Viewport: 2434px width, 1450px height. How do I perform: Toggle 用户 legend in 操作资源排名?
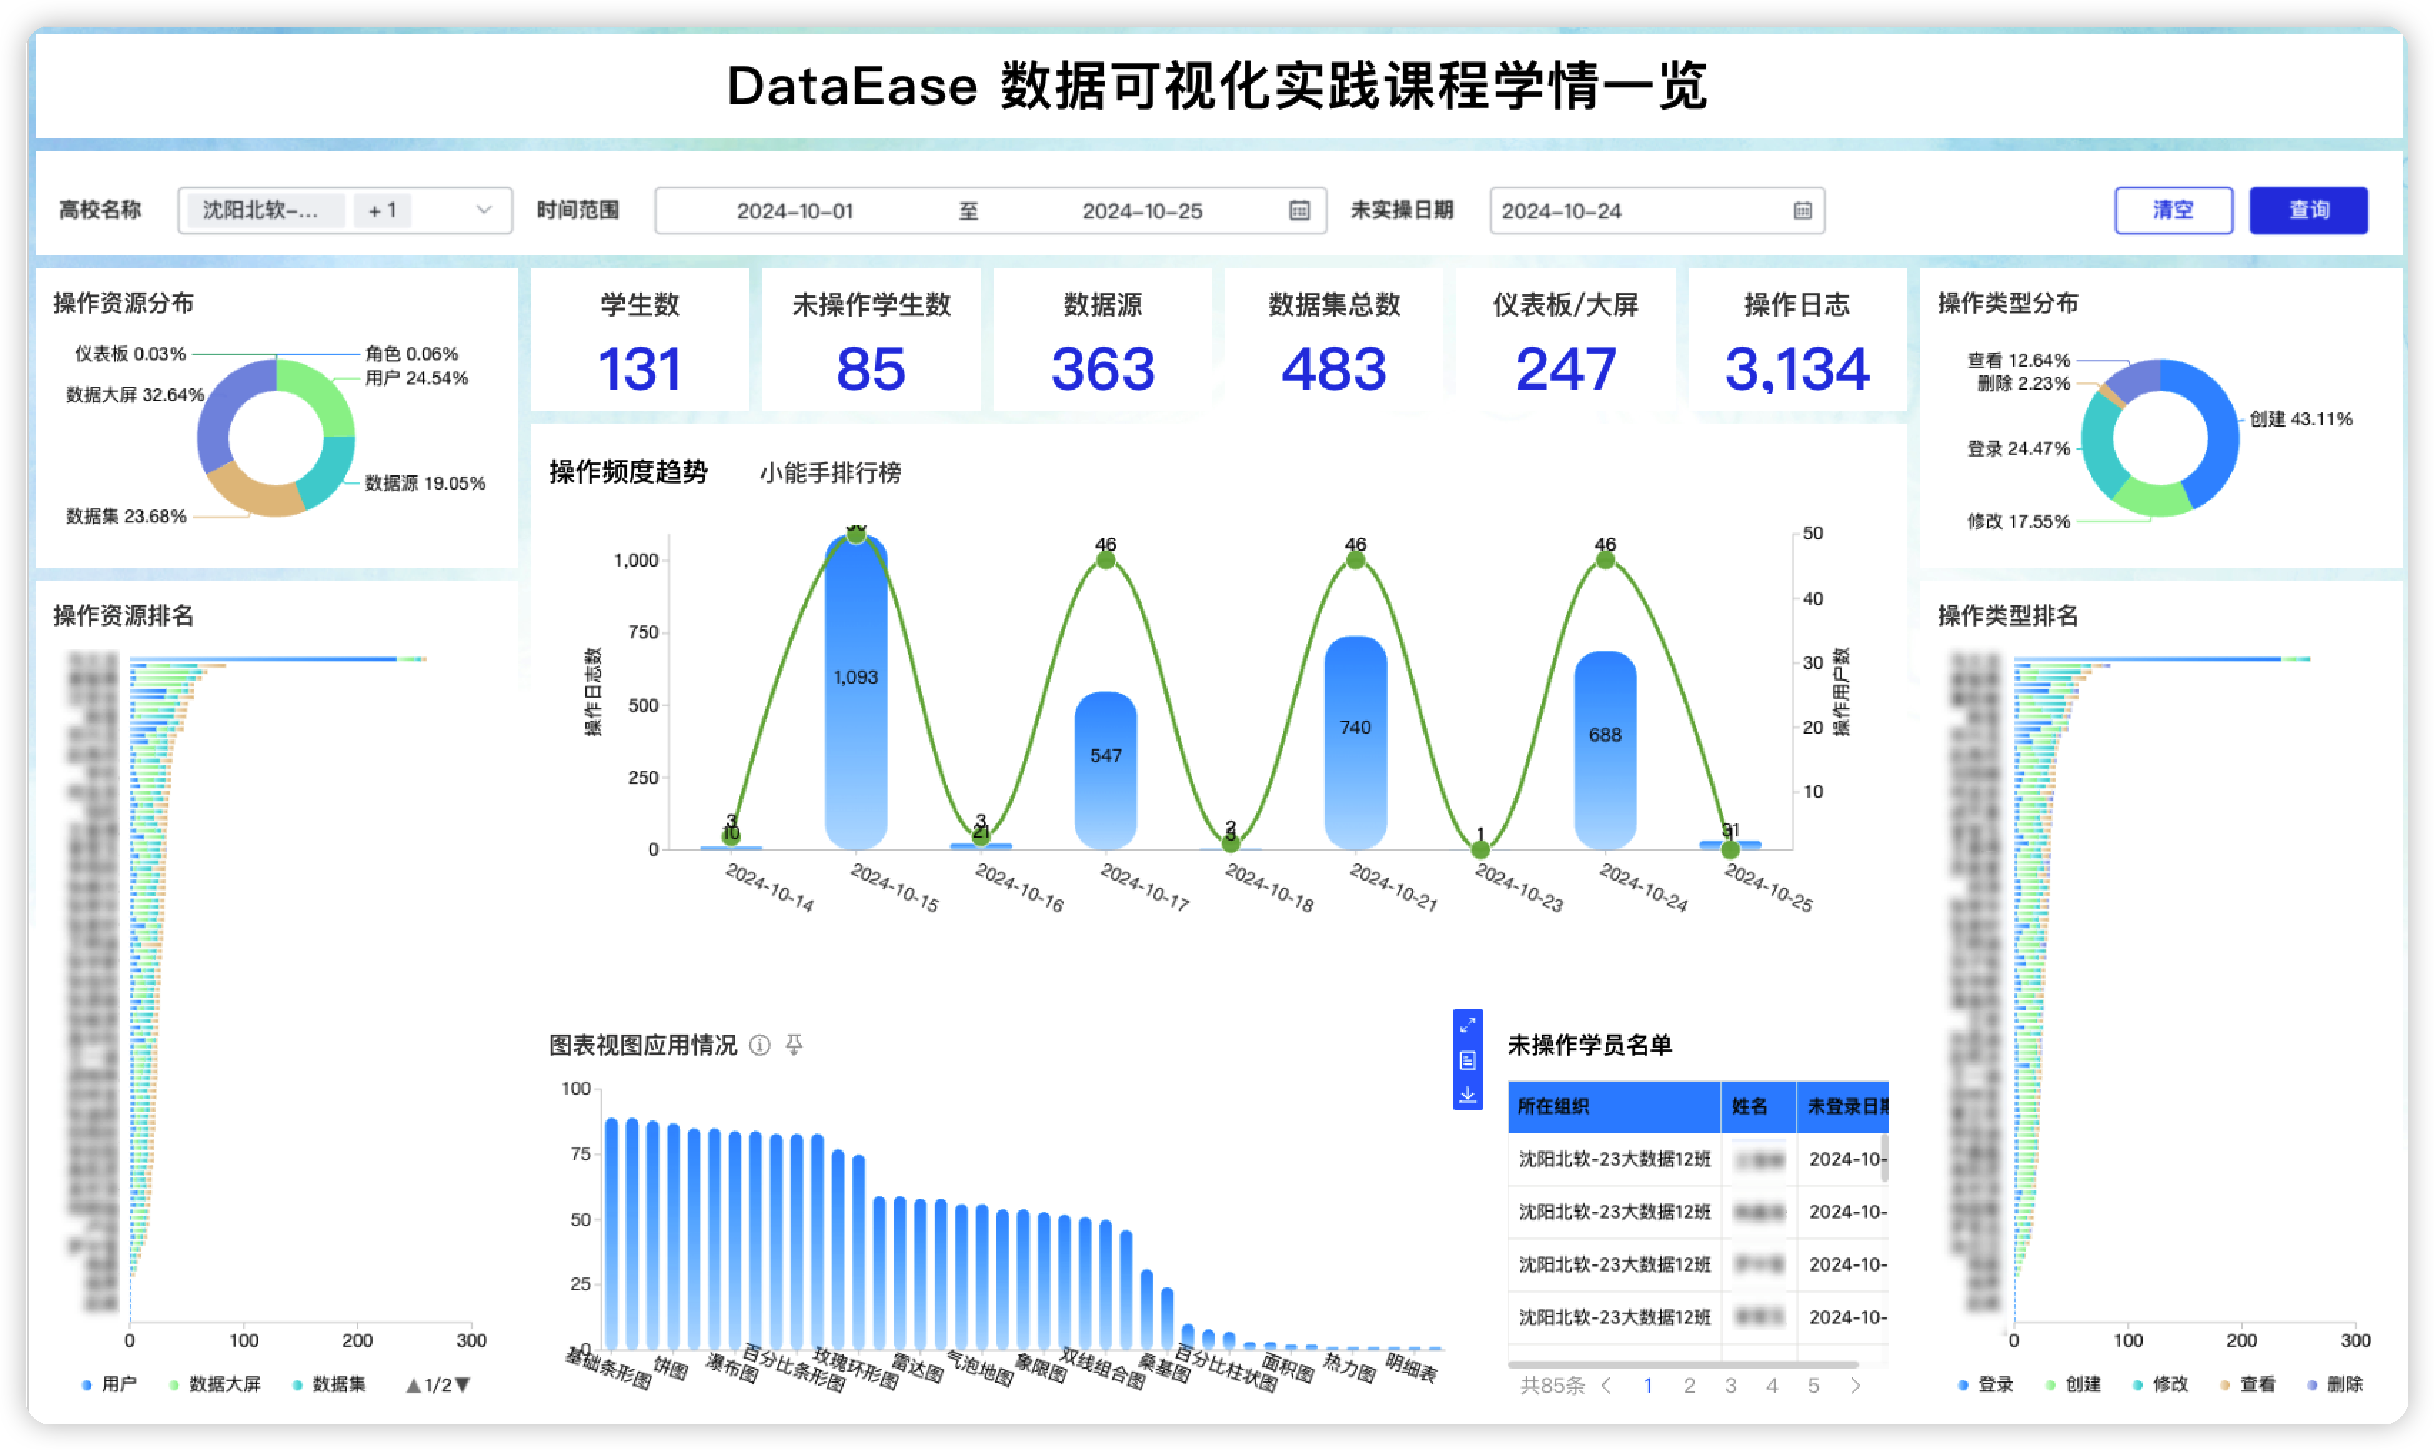click(x=109, y=1384)
